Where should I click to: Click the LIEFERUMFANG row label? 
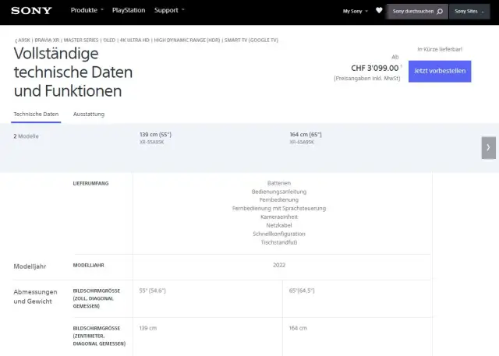90,183
